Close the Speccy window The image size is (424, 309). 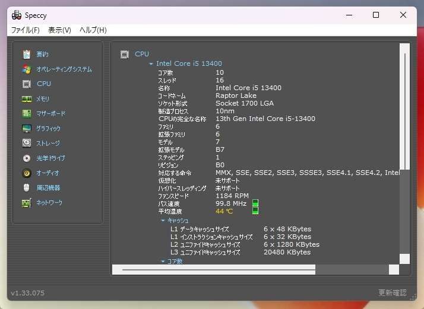click(x=403, y=15)
